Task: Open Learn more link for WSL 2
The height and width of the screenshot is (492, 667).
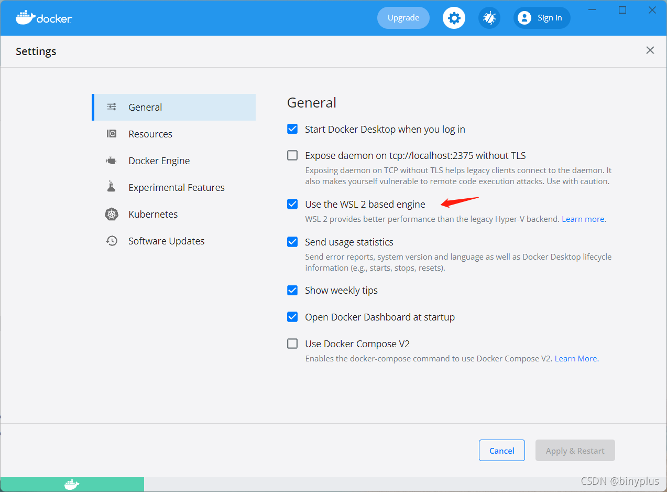Action: click(x=583, y=219)
